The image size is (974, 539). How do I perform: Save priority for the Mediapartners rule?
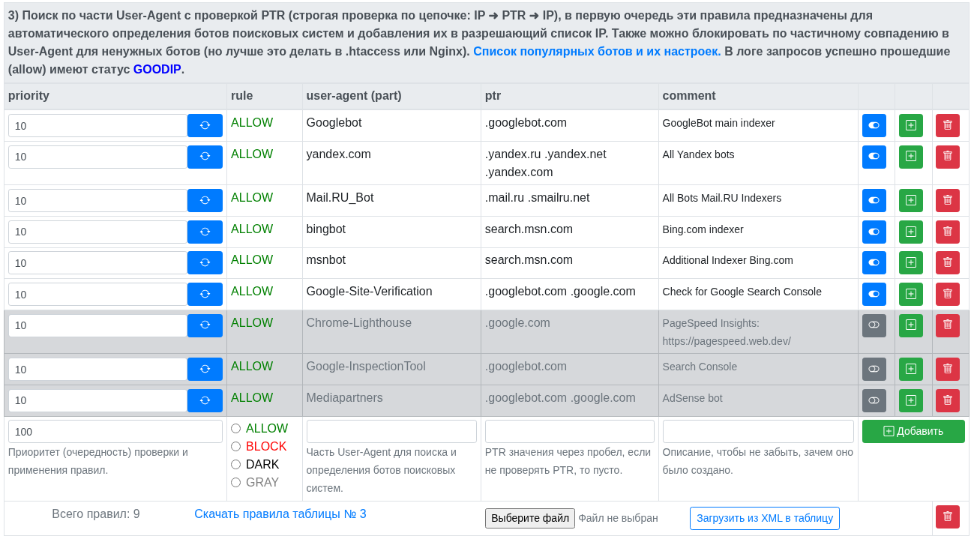[205, 400]
